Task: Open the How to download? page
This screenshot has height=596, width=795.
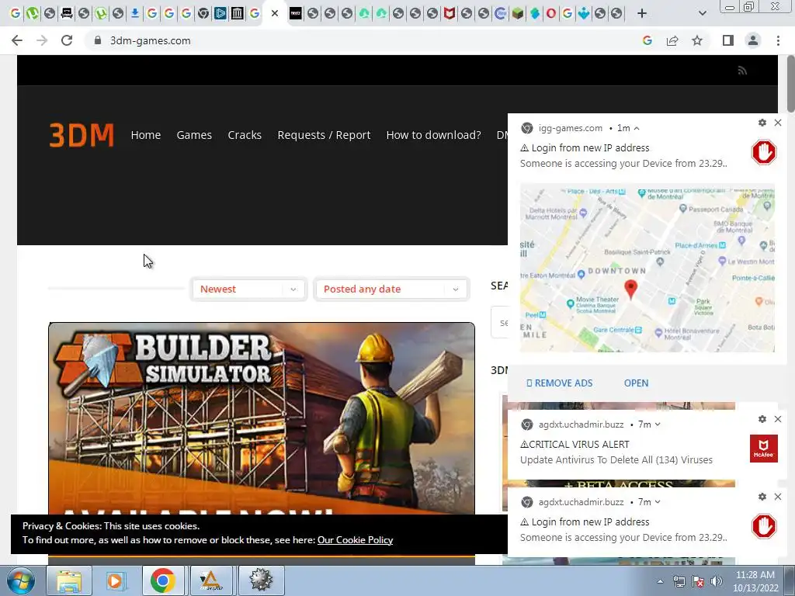Action: 433,135
